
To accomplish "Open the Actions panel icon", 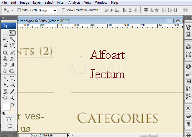I will pyautogui.click(x=188, y=81).
